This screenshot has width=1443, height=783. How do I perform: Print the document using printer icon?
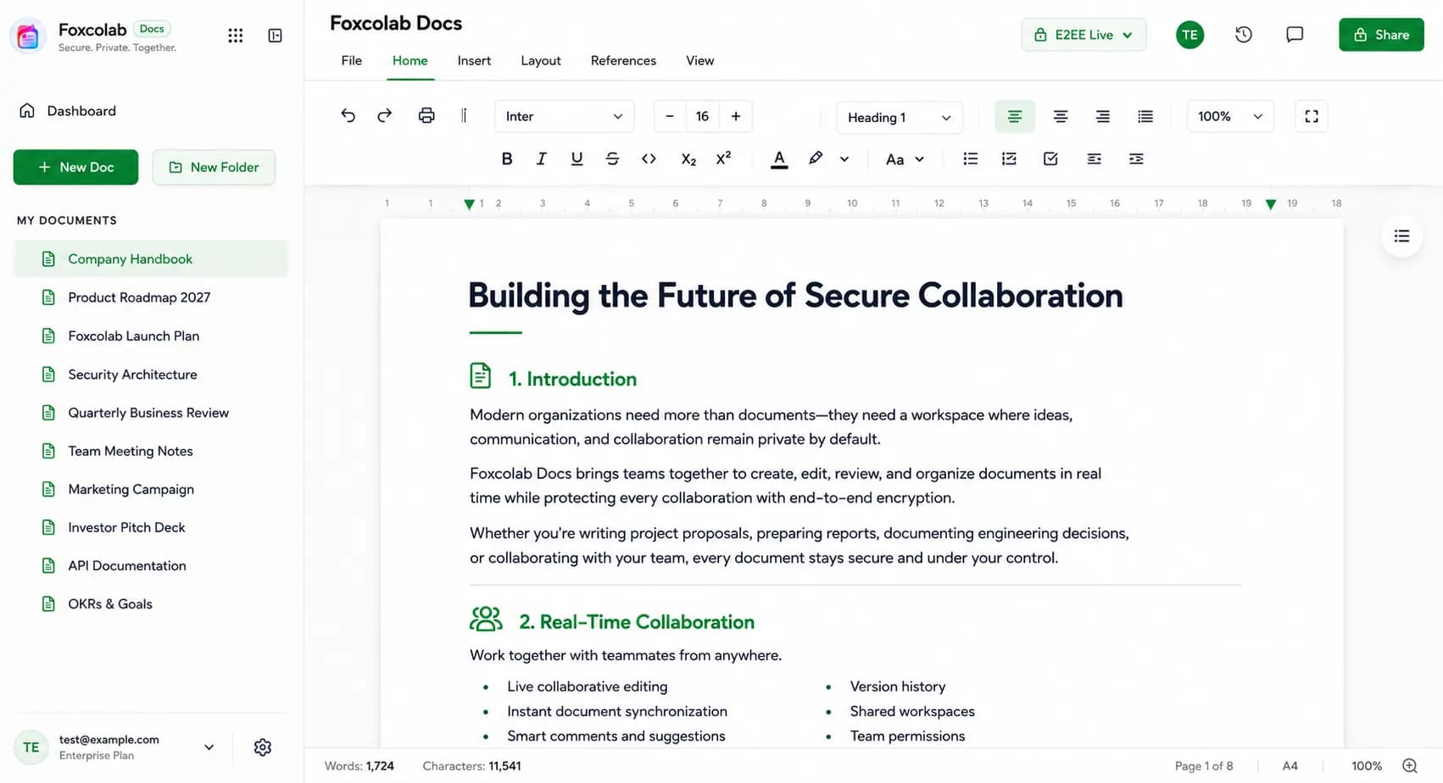coord(426,116)
